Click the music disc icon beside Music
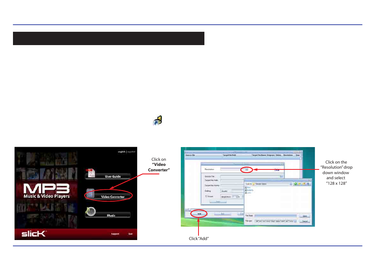Image resolution: width=375 pixels, height=271 pixels. tap(91, 212)
